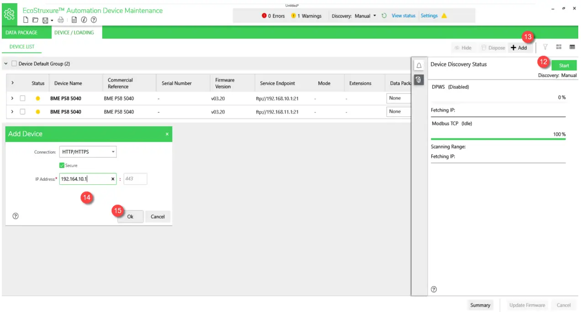Click the Modbus TCP 100% progress bar
Screen dimensions: 581x312
point(498,139)
